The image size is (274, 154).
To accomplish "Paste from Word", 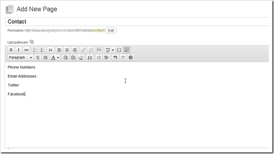I will coord(73,57).
